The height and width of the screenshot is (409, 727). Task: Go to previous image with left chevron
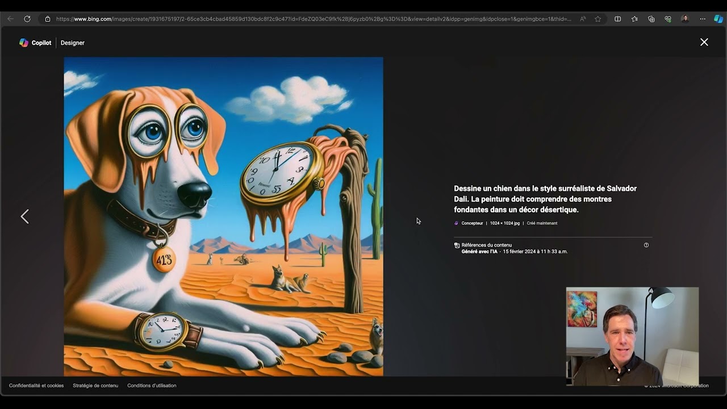coord(24,216)
